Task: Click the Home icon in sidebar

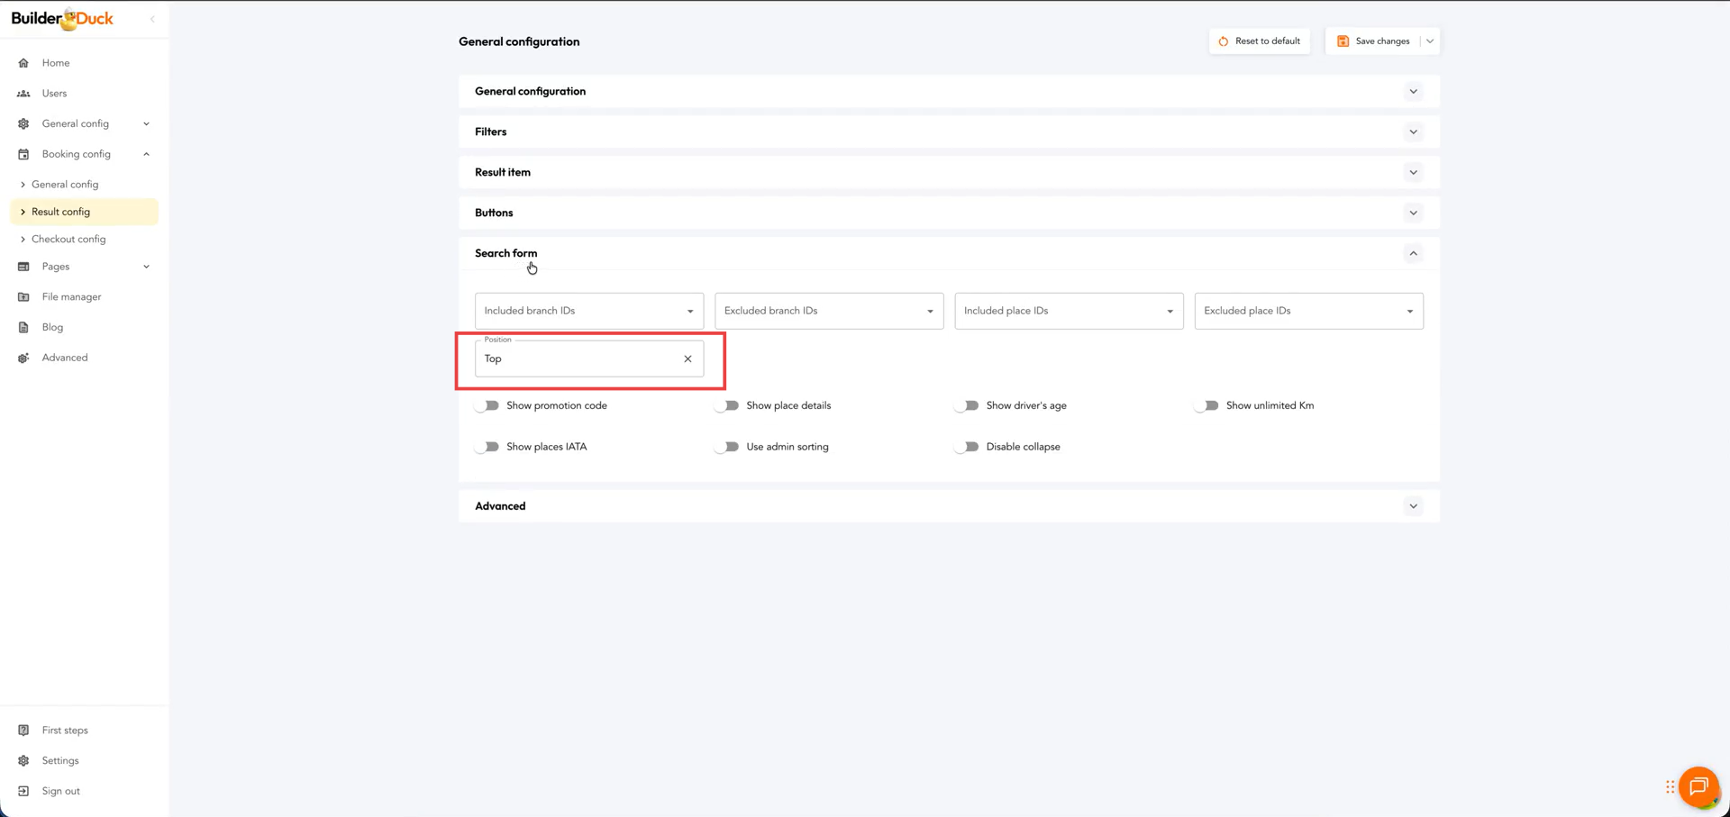Action: tap(23, 63)
